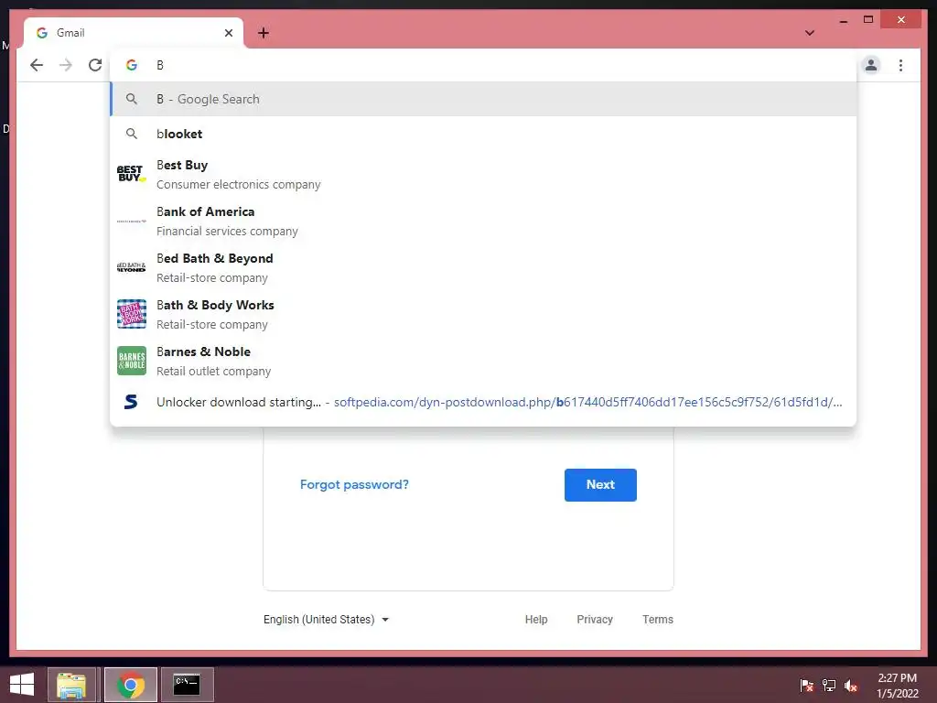Close the Gmail tab
This screenshot has height=703, width=937.
[228, 33]
